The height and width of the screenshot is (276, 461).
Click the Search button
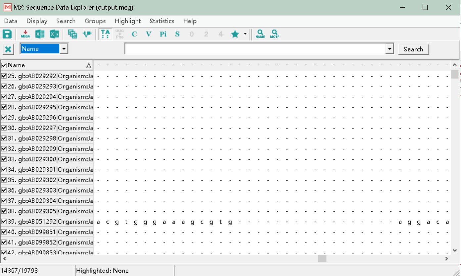tap(413, 49)
